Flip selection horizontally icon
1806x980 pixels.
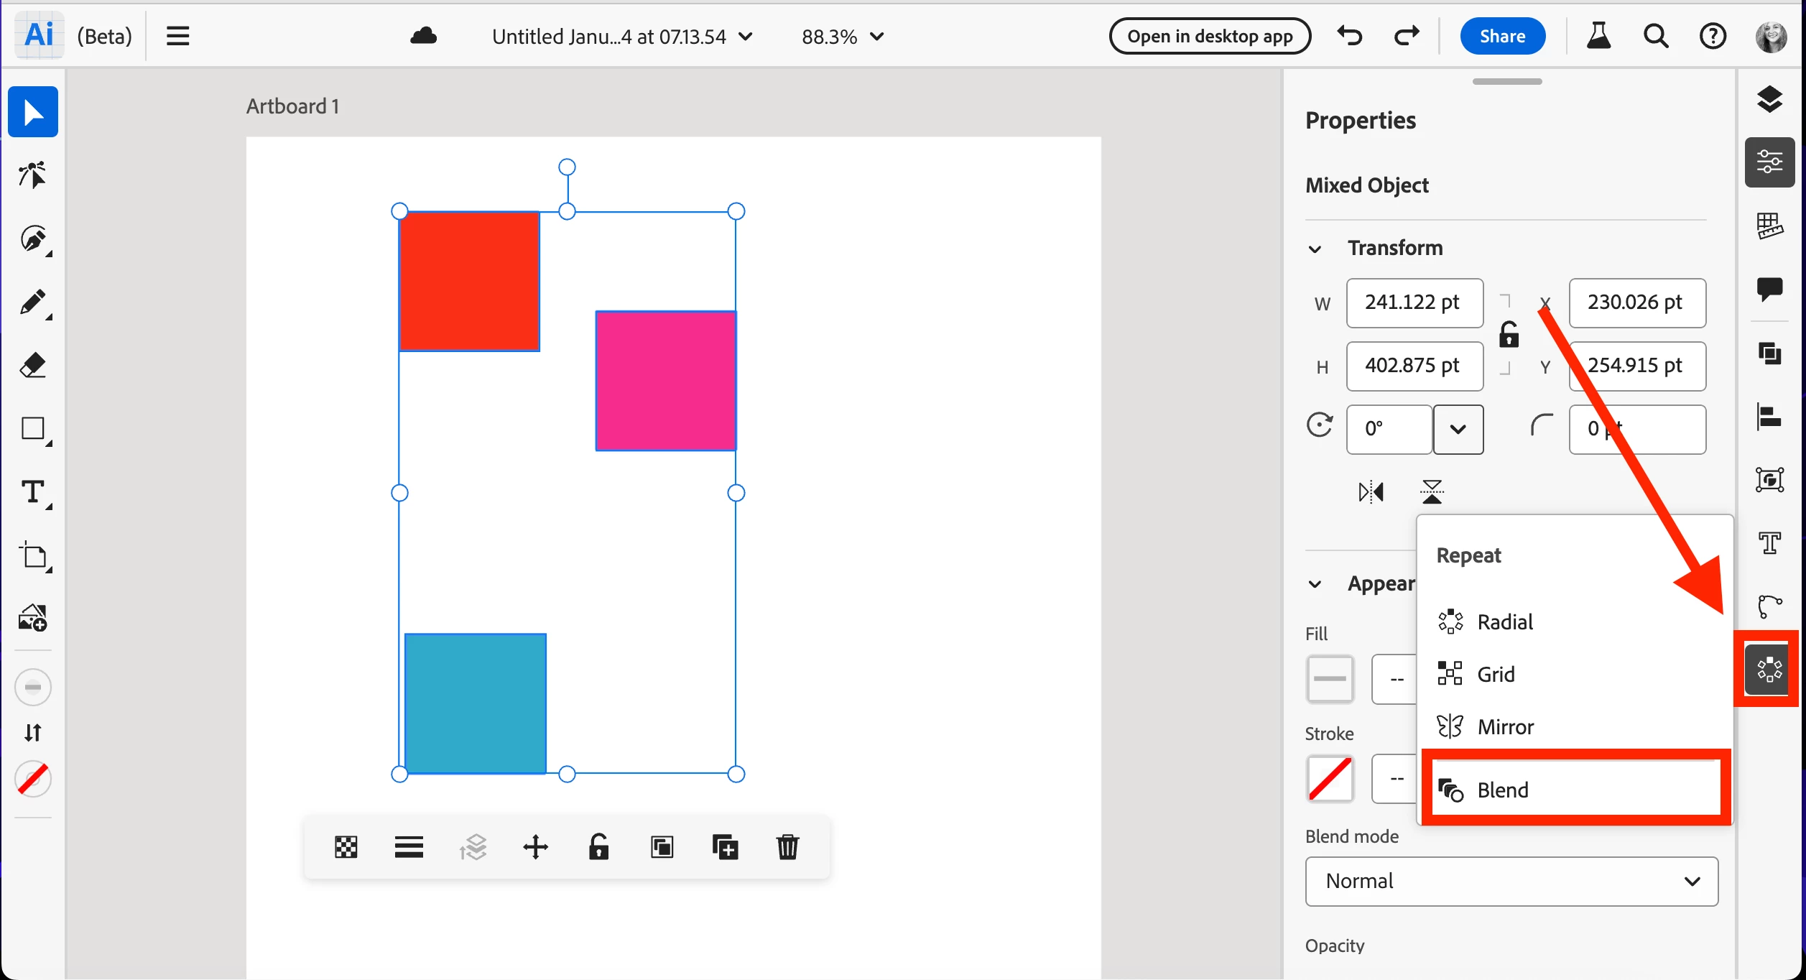pyautogui.click(x=1371, y=492)
